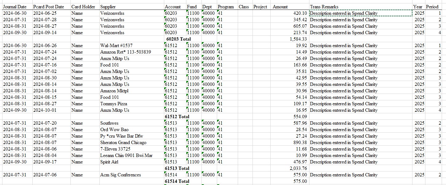Select the 11.68 amount cell
The width and height of the screenshot is (446, 185).
[290, 149]
